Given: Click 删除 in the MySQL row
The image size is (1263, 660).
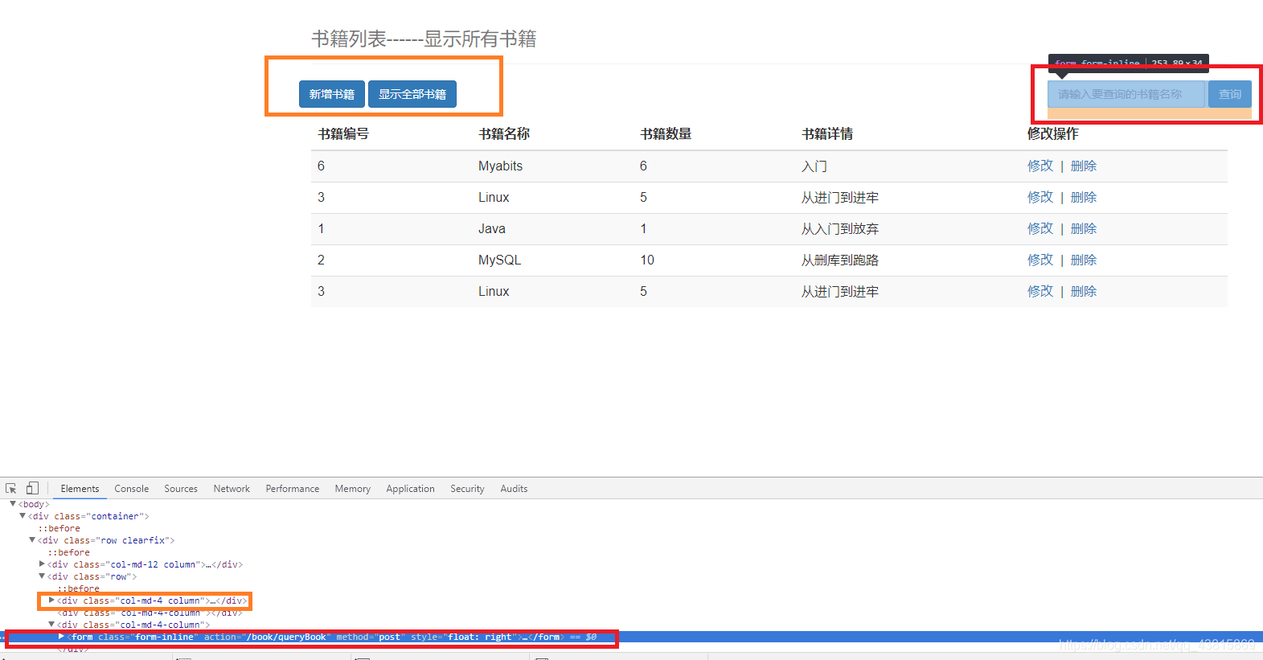Looking at the screenshot, I should [x=1084, y=260].
